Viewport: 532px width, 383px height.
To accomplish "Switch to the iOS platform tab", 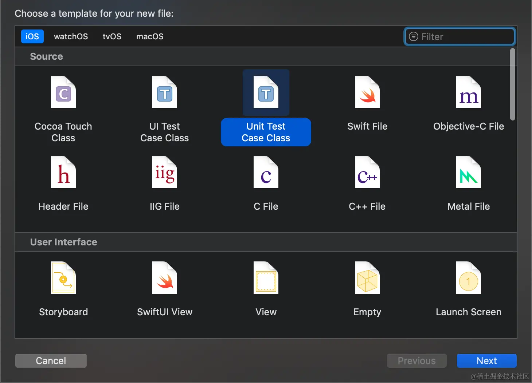I will coord(32,36).
